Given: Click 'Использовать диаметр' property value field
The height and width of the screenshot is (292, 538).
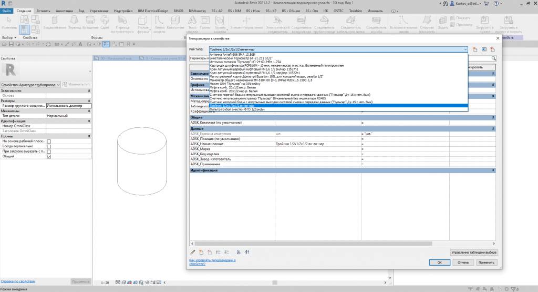Looking at the screenshot, I should coord(69,106).
